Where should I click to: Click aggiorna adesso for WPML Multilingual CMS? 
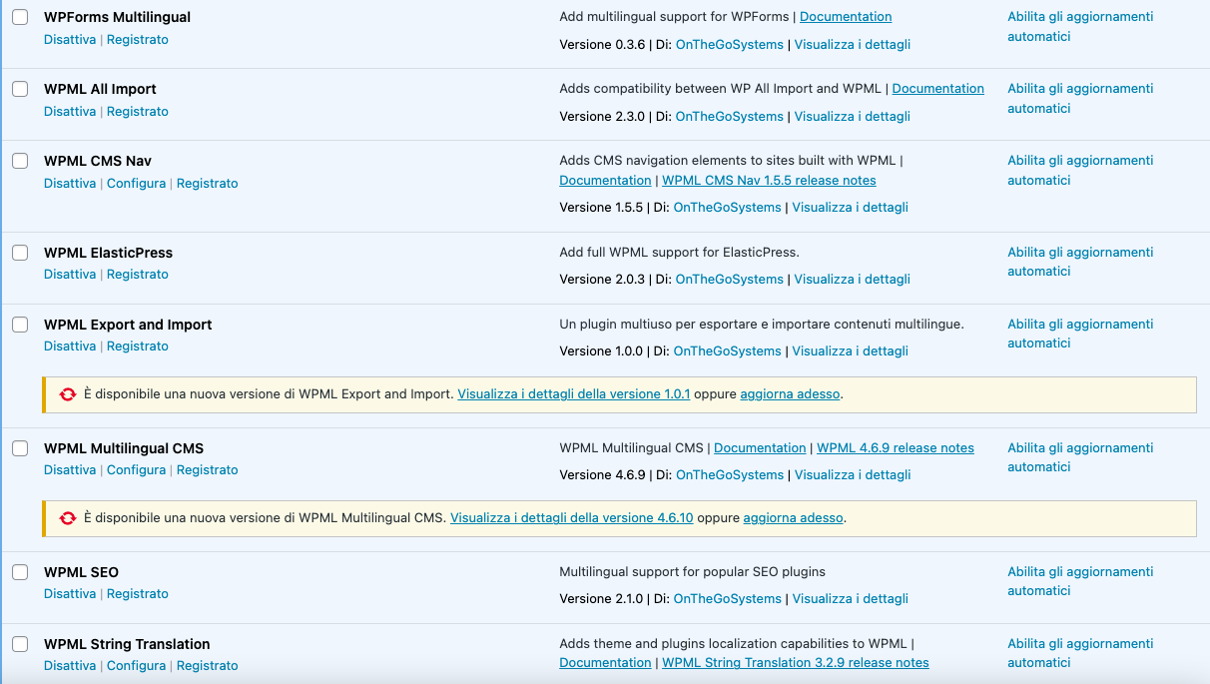click(794, 518)
